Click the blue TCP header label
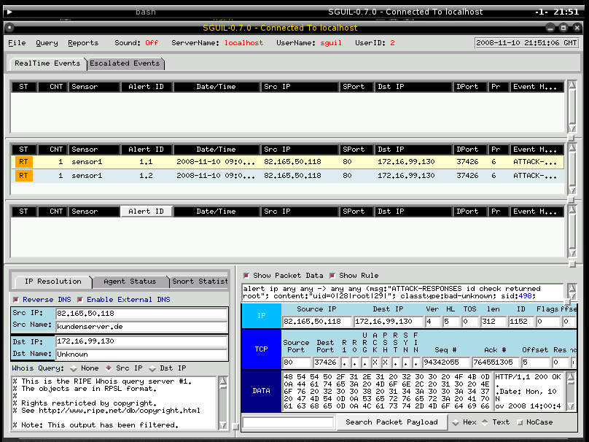The image size is (589, 442). [x=262, y=349]
